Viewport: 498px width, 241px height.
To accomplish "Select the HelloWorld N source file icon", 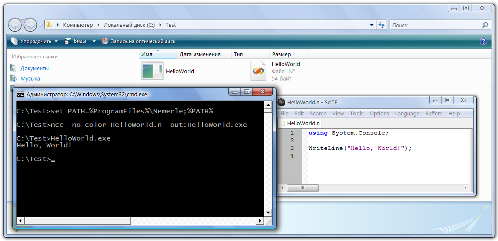I will [x=258, y=71].
